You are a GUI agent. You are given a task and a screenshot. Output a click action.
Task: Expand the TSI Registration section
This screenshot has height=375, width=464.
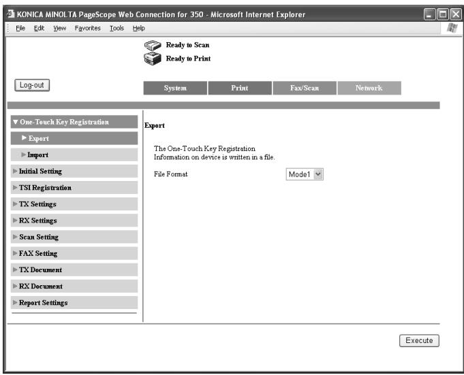pos(74,188)
